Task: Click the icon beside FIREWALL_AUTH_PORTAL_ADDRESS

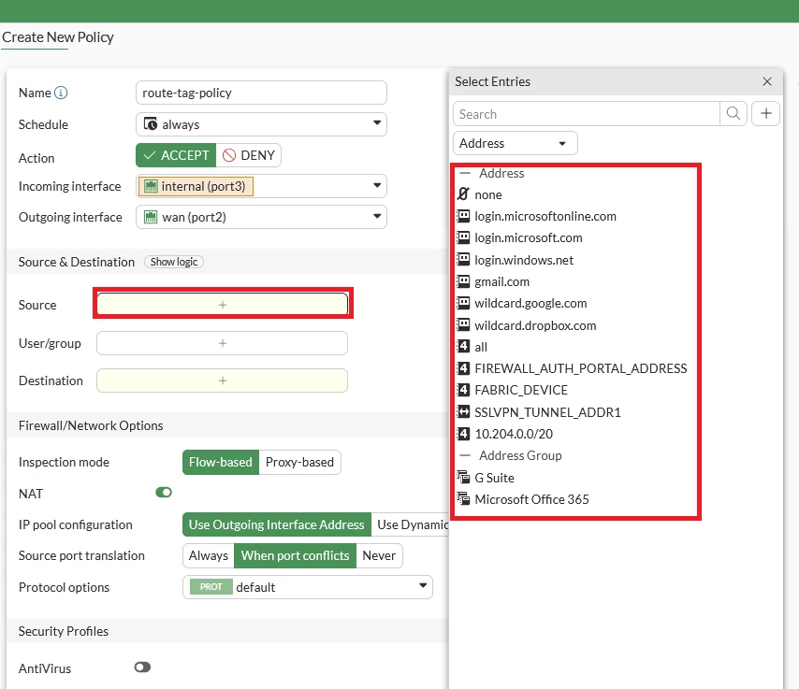Action: pos(463,368)
